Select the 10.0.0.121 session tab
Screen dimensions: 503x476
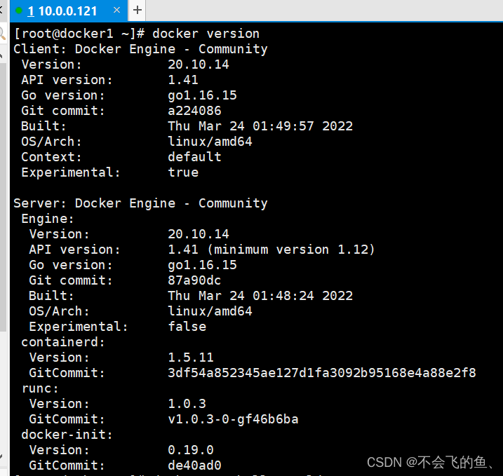coord(69,11)
